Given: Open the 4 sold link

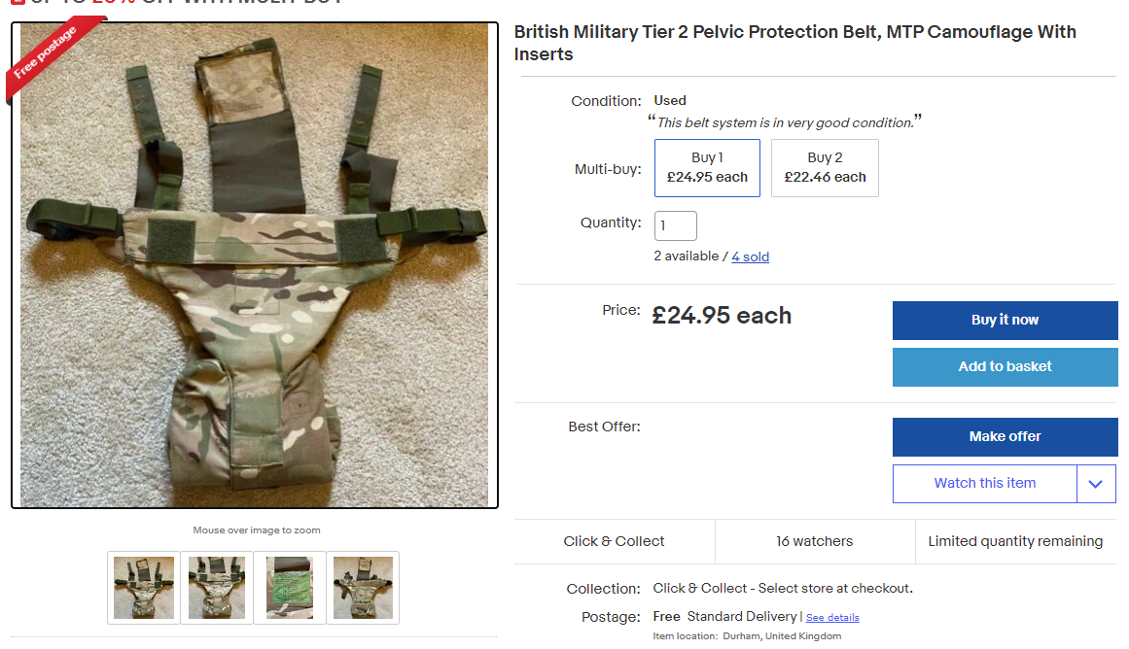Looking at the screenshot, I should (x=750, y=256).
